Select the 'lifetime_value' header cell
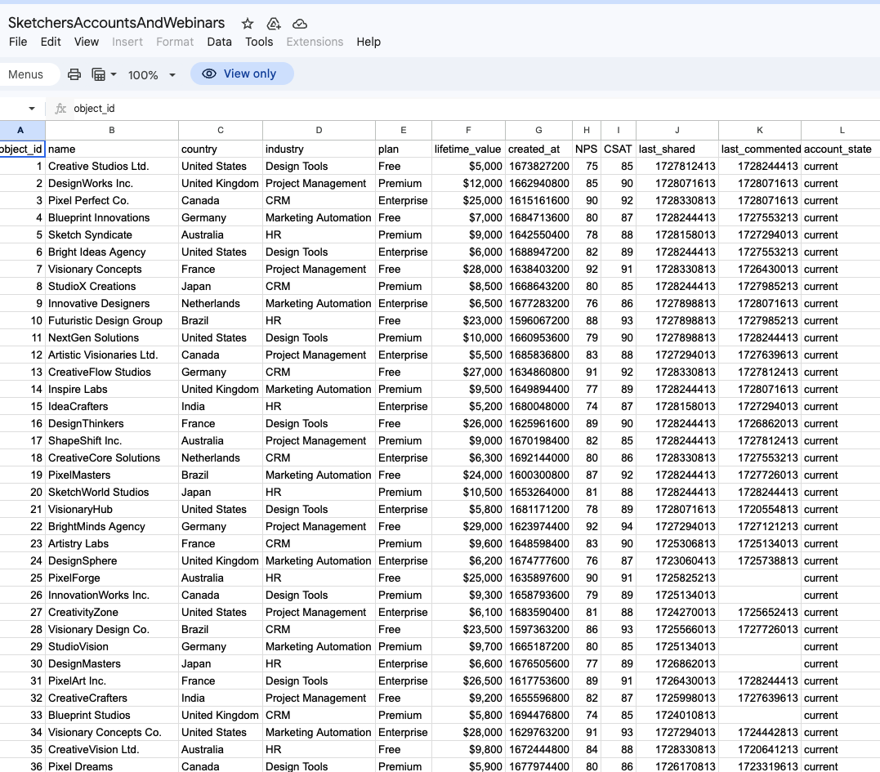Image resolution: width=880 pixels, height=772 pixels. click(x=468, y=149)
